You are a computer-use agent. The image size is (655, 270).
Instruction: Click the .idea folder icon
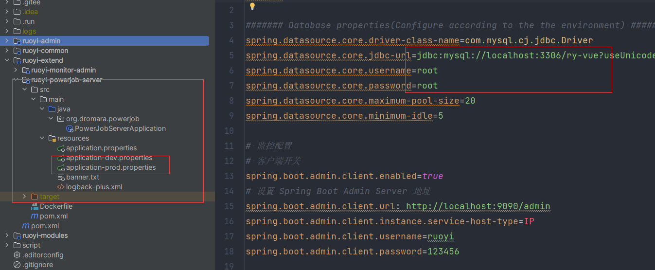click(17, 12)
